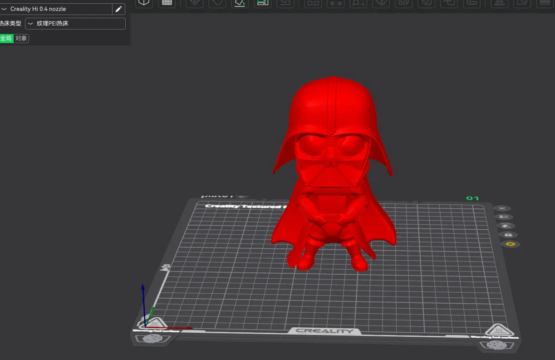Click the third round icon beside the plate
This screenshot has height=360, width=555.
click(506, 226)
